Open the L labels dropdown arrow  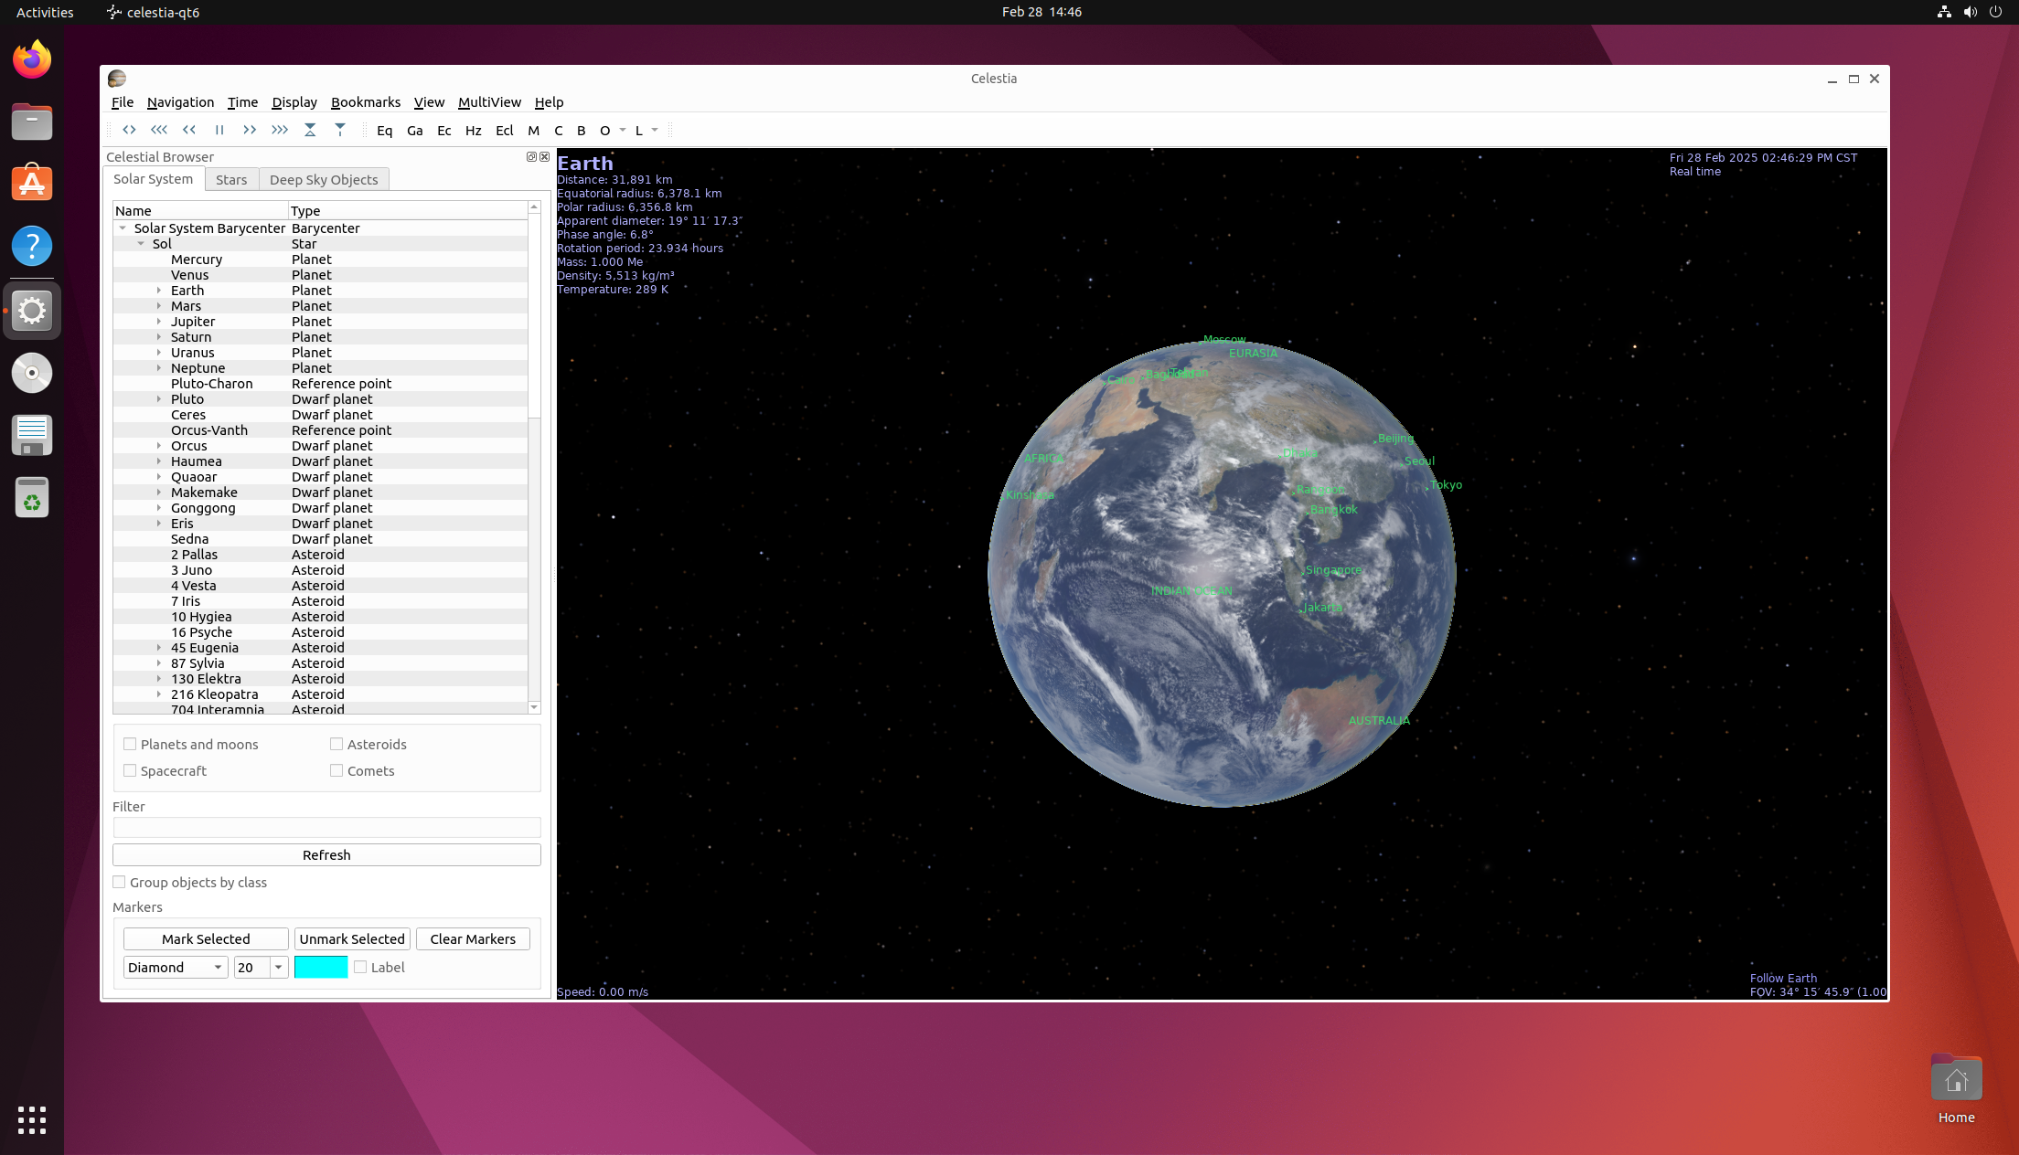655,131
